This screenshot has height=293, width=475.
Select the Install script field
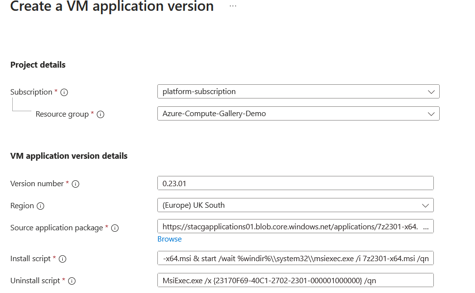(294, 258)
